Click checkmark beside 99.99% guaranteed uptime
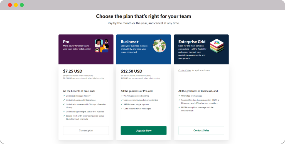285x144 pixels. pos(122,96)
